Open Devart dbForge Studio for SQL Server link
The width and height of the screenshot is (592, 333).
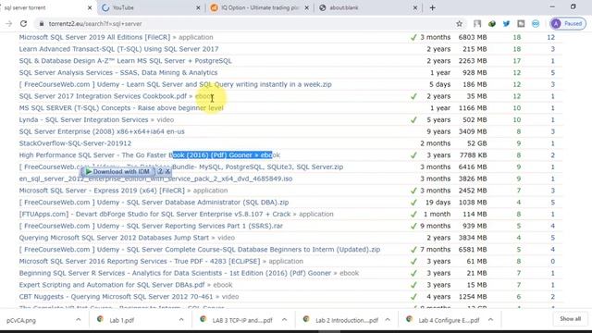(154, 214)
